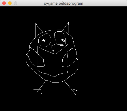Close the pygame példaprogram window

click(x=4, y=3)
